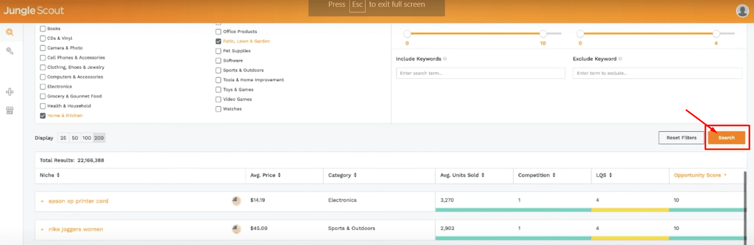Viewport: 754px width, 245px height.
Task: Click the info icon beside Include Keywords
Action: (445, 59)
